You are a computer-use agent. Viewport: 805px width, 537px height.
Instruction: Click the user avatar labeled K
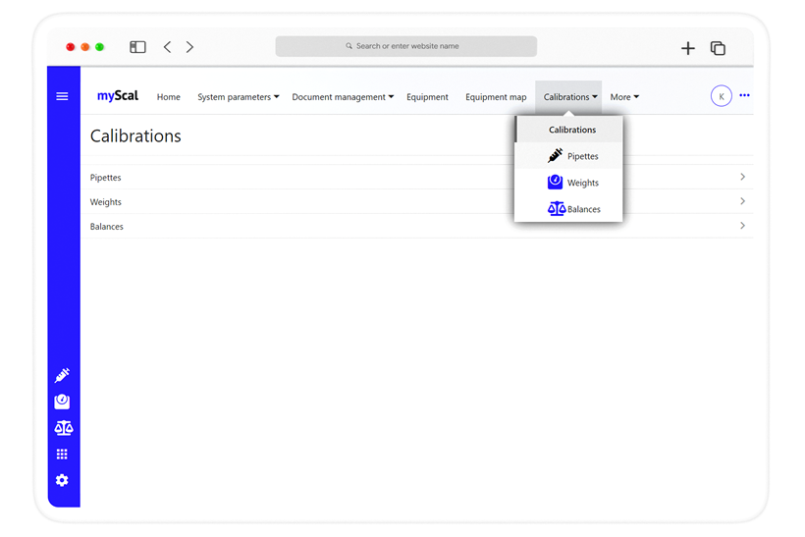pyautogui.click(x=721, y=96)
